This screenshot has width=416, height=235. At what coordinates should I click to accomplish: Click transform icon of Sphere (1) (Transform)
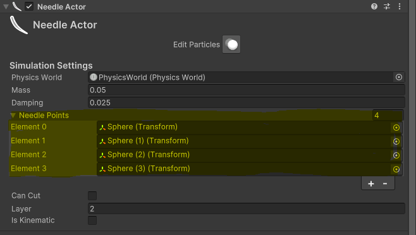(102, 142)
